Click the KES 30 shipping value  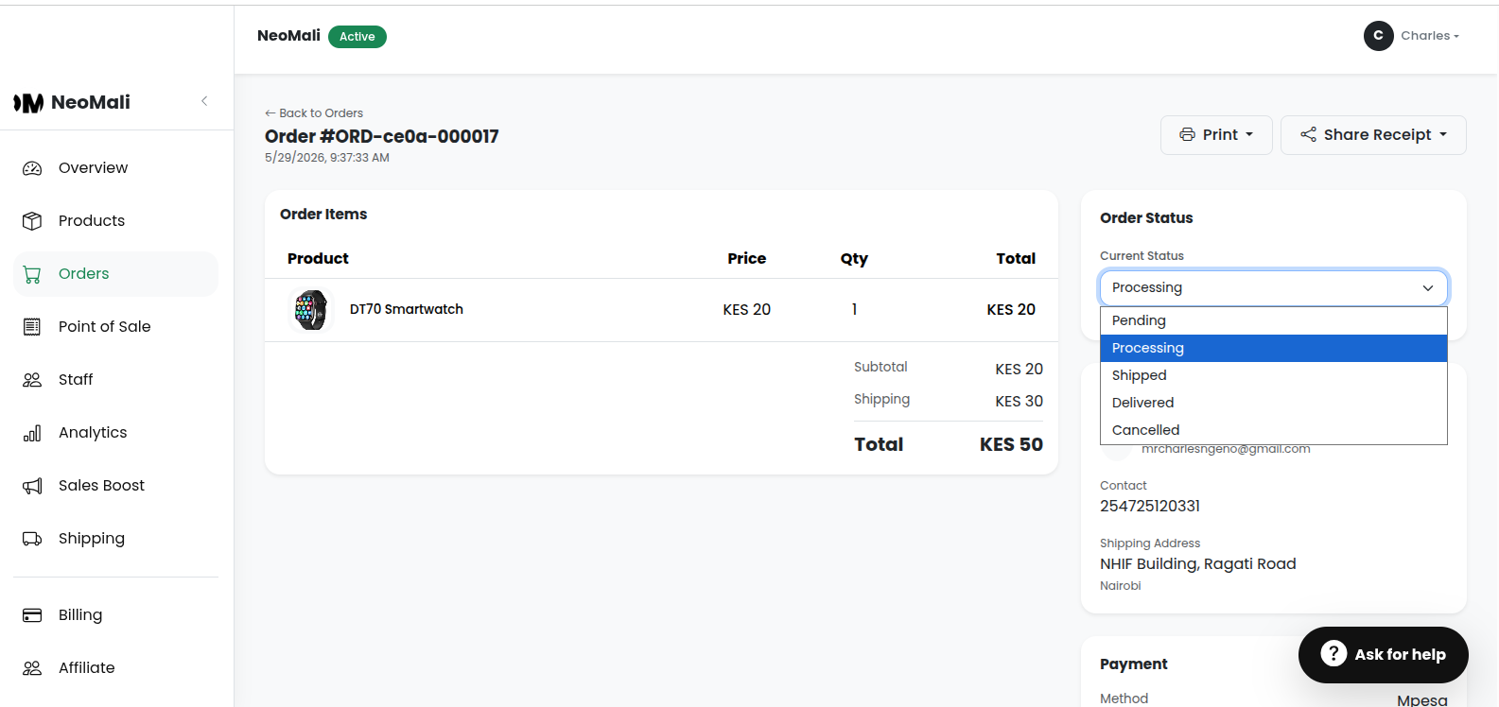point(1020,402)
